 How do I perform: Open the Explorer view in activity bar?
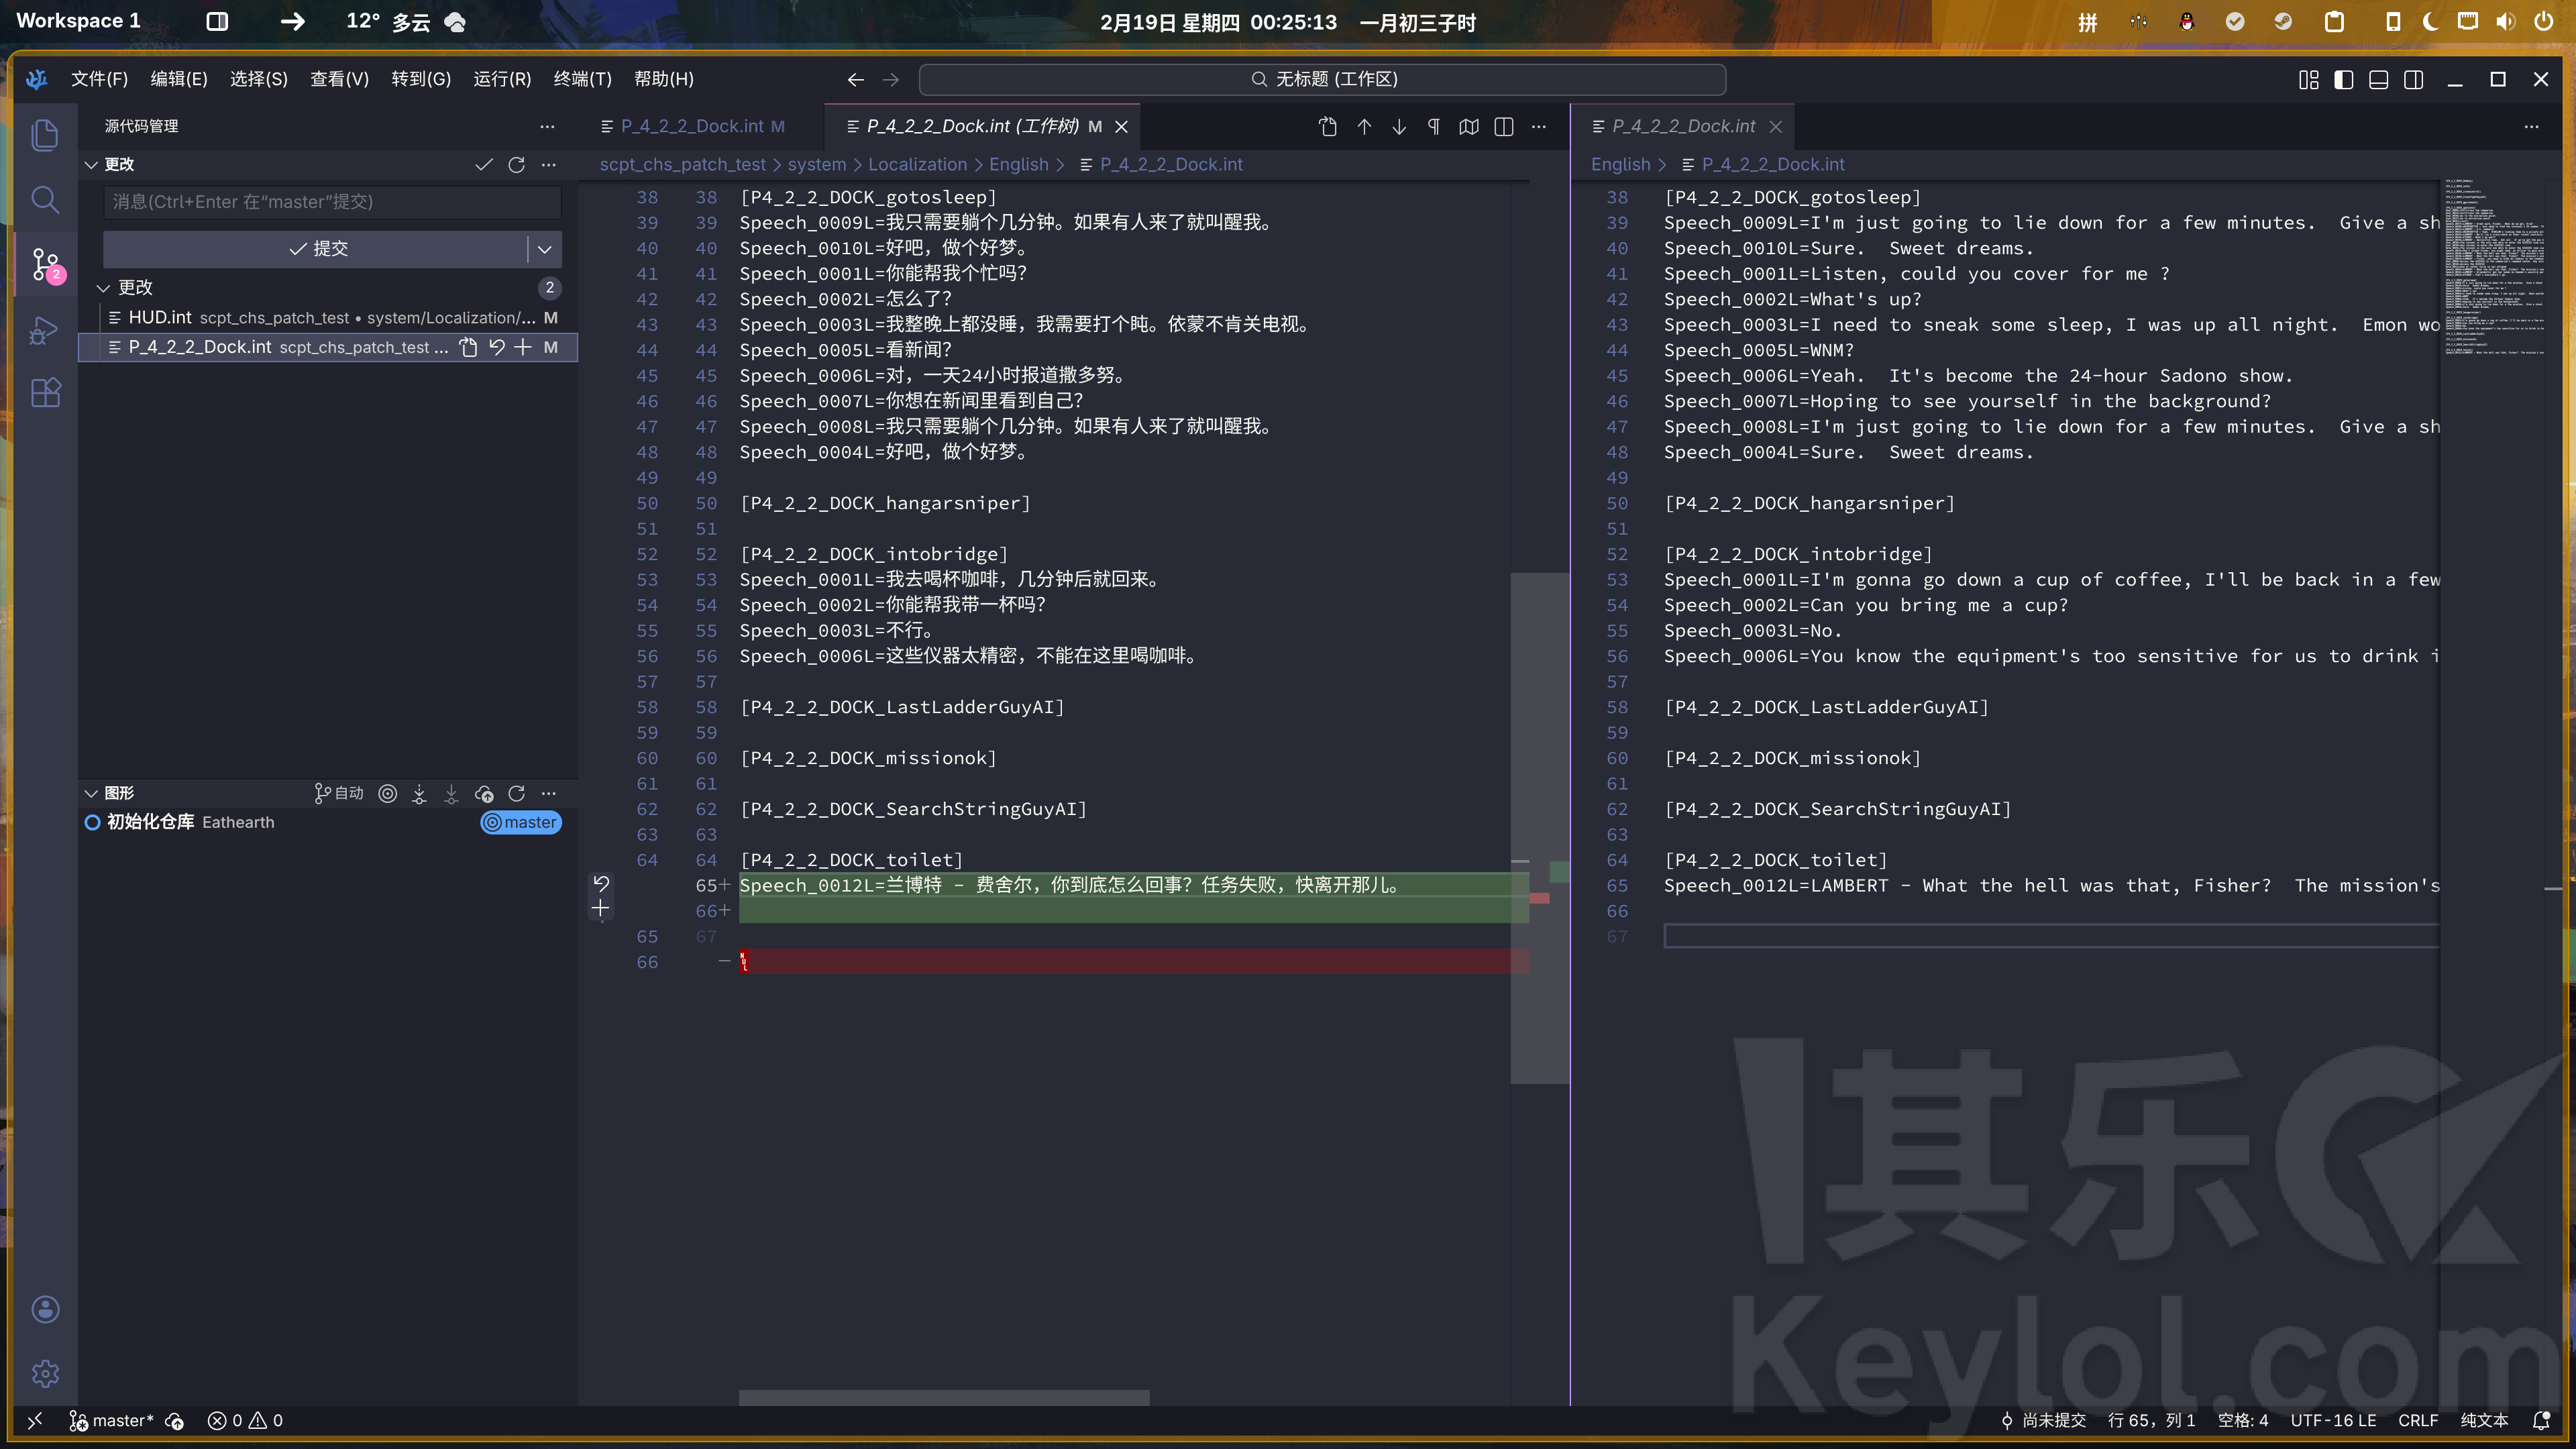click(x=45, y=135)
